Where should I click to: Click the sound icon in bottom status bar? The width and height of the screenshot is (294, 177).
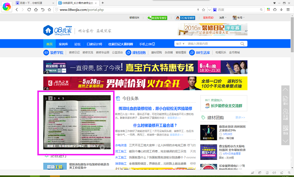(275, 173)
